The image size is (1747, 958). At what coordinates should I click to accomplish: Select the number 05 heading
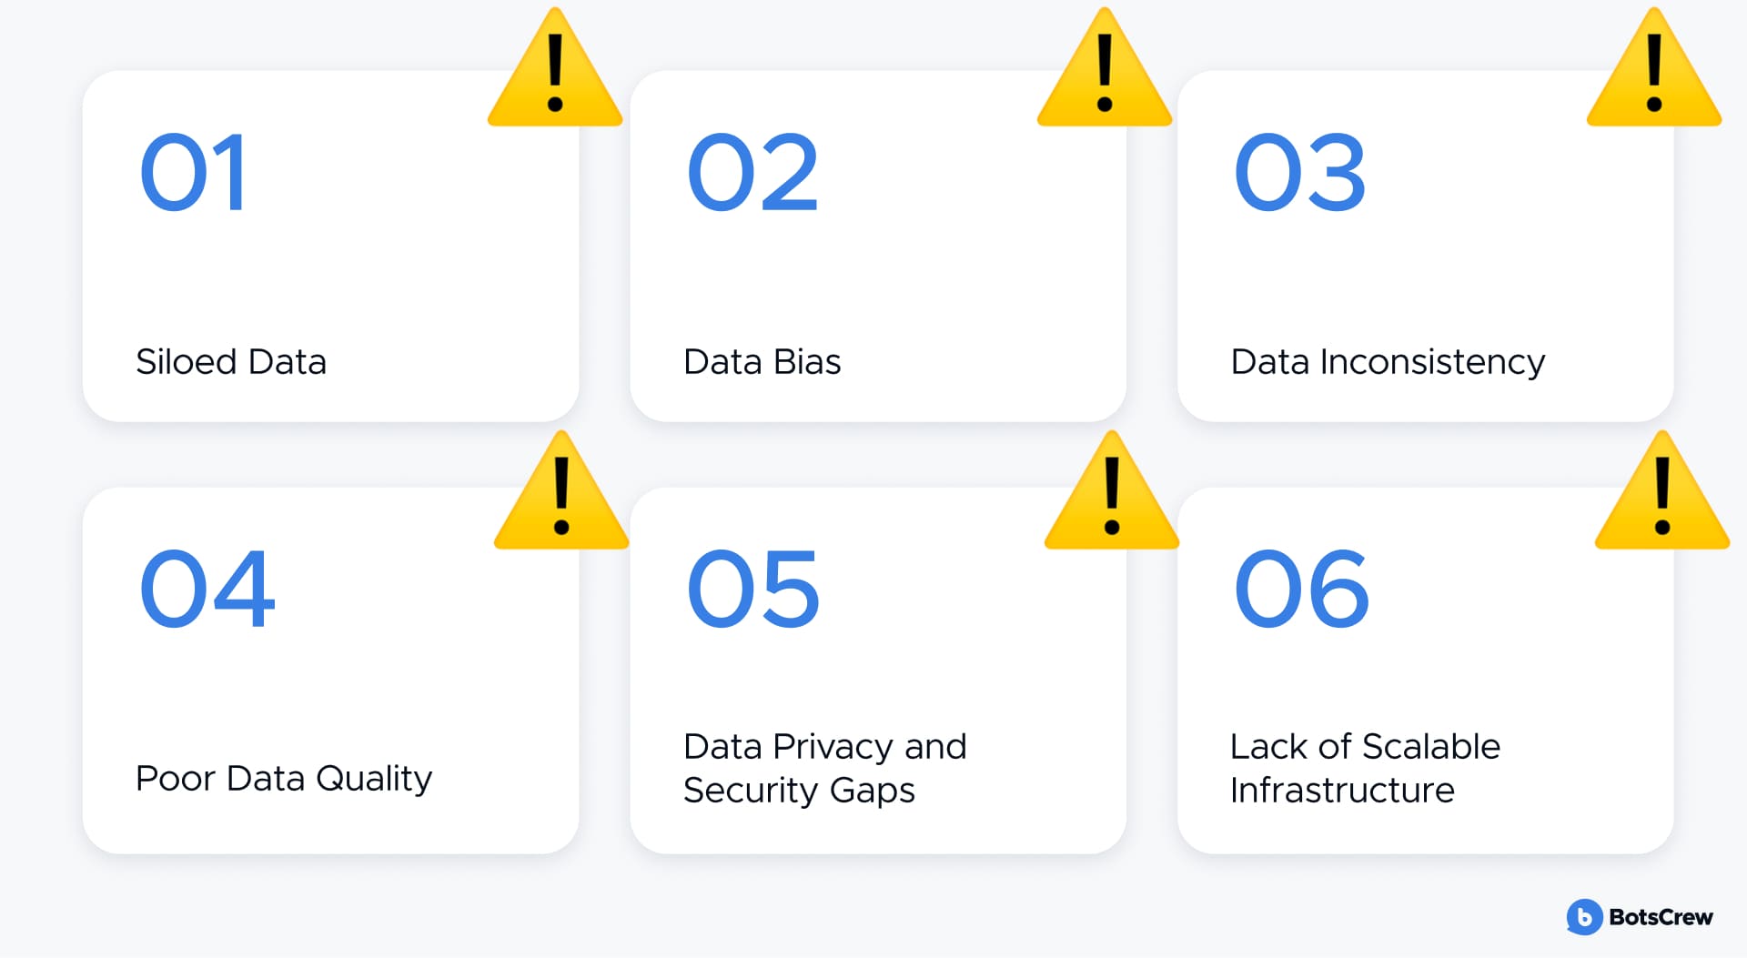[x=753, y=589]
